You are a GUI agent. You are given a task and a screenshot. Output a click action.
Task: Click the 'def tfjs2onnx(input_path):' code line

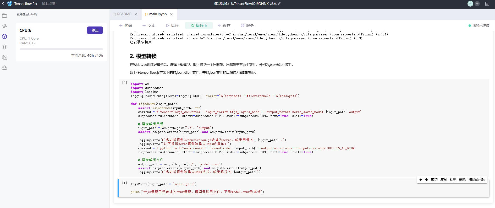[155, 104]
